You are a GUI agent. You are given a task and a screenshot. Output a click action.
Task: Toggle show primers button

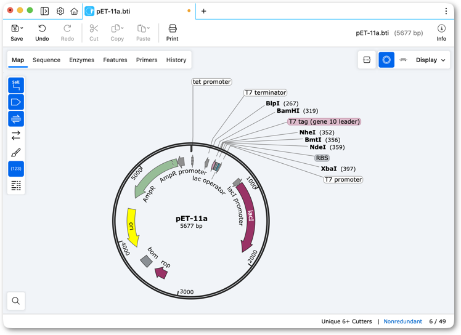[x=16, y=119]
